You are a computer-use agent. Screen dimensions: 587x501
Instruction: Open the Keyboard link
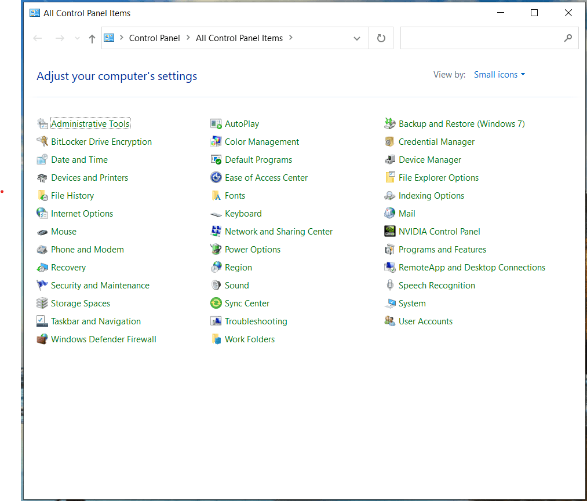pyautogui.click(x=243, y=214)
